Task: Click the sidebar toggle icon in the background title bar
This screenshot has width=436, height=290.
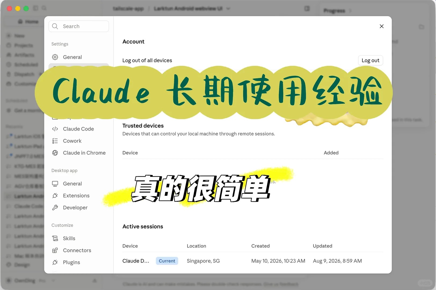Action: 36,8
